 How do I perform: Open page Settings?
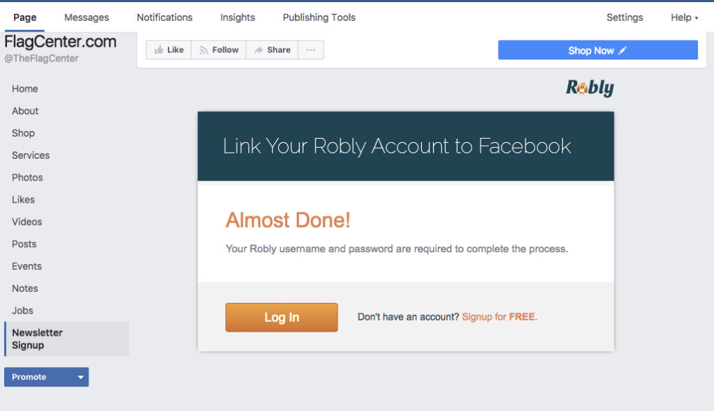(x=624, y=17)
